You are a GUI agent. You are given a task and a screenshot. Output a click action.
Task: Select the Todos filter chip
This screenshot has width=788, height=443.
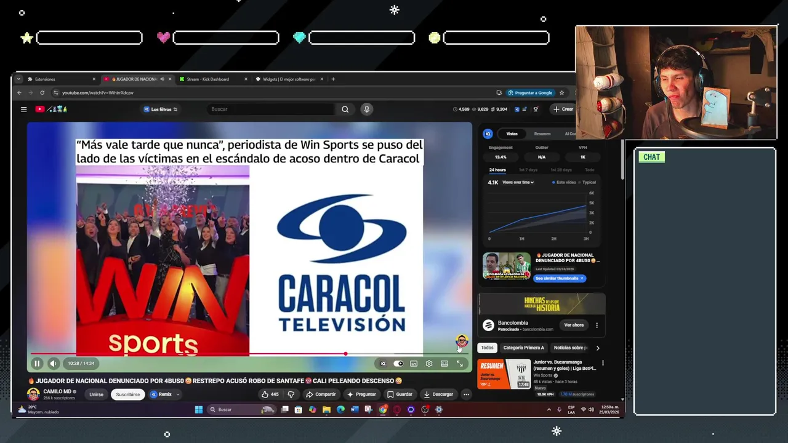[487, 348]
